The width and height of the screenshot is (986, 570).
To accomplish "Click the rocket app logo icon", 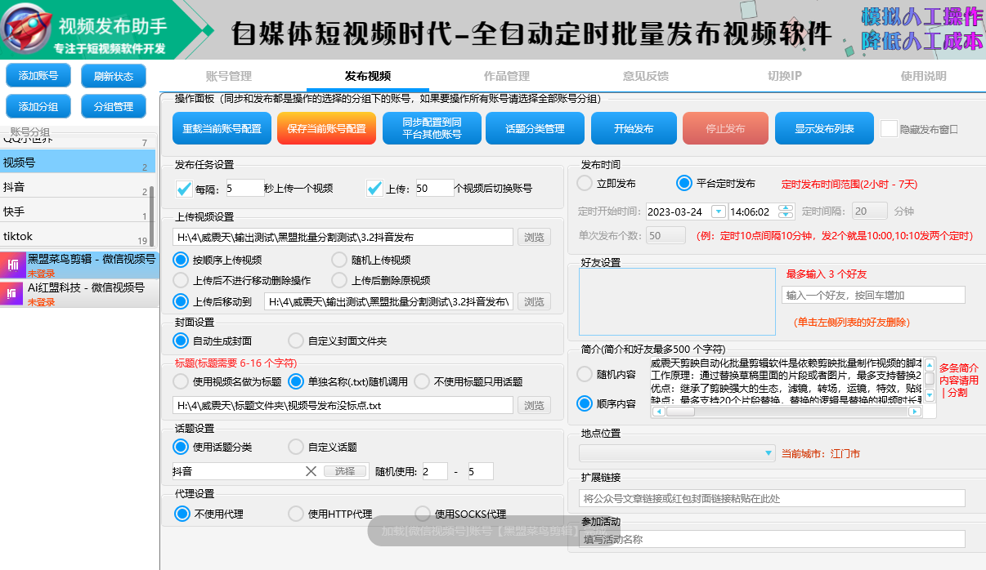I will click(x=25, y=29).
